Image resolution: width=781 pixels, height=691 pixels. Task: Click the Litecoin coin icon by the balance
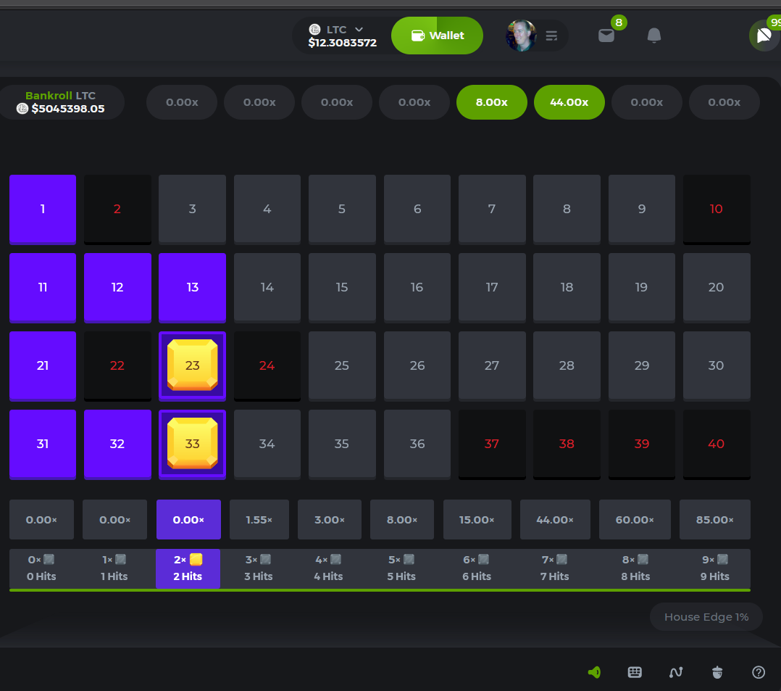click(314, 30)
